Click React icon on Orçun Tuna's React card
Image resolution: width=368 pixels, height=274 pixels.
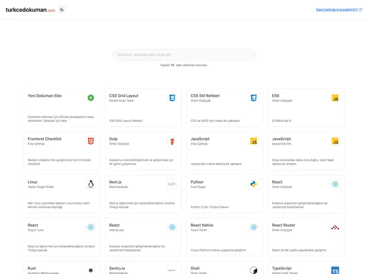coord(91,227)
